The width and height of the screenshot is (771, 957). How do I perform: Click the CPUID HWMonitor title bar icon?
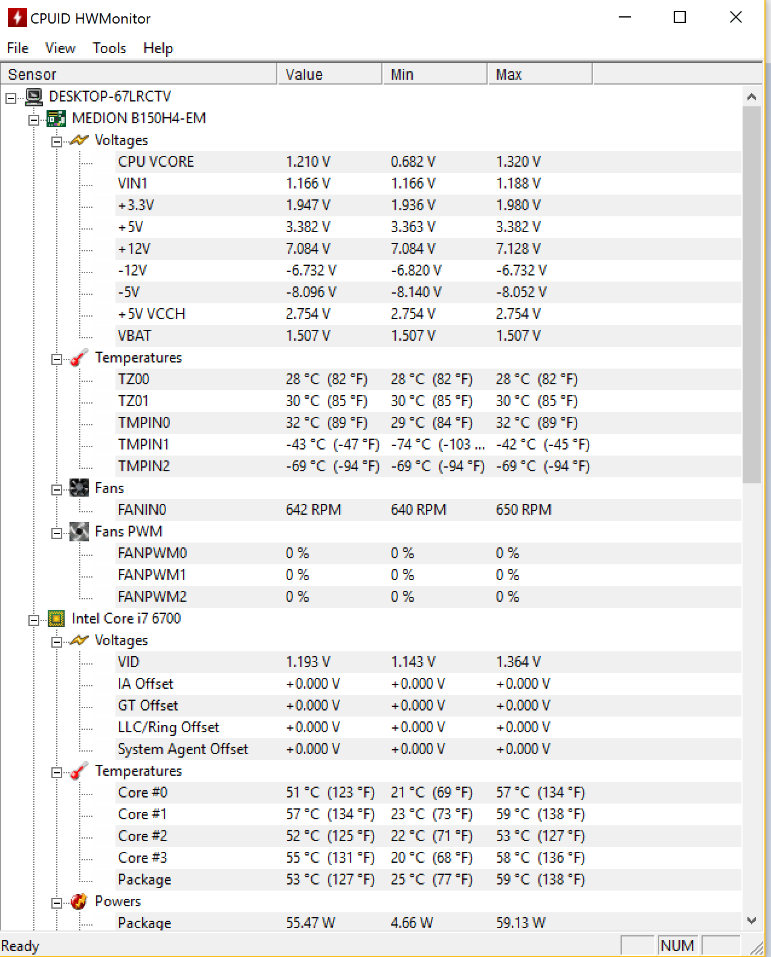pyautogui.click(x=17, y=18)
